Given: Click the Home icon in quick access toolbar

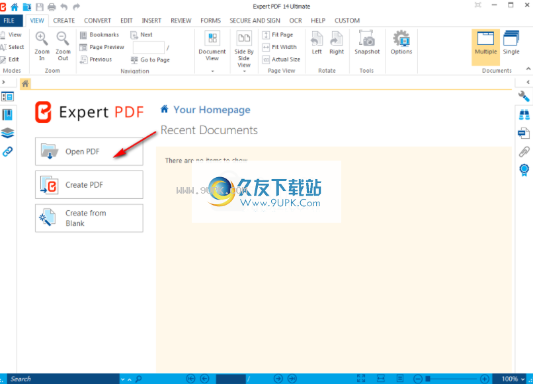Looking at the screenshot, I should click(x=15, y=7).
